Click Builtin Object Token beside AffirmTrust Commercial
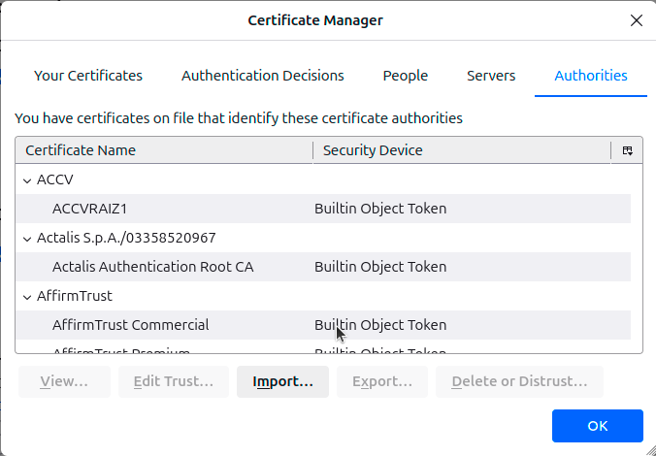The image size is (656, 456). pos(380,325)
